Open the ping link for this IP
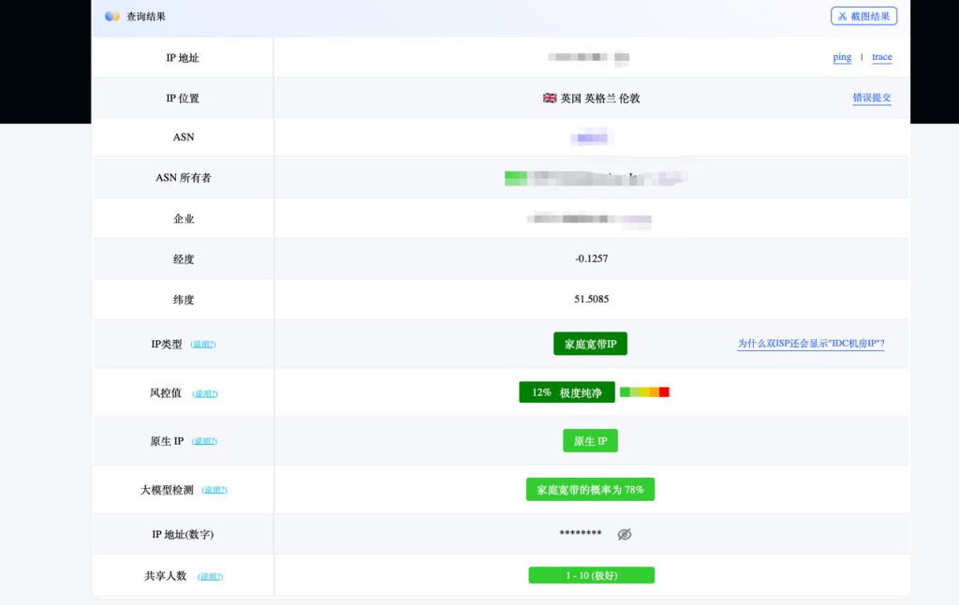Viewport: 959px width, 605px height. tap(841, 57)
